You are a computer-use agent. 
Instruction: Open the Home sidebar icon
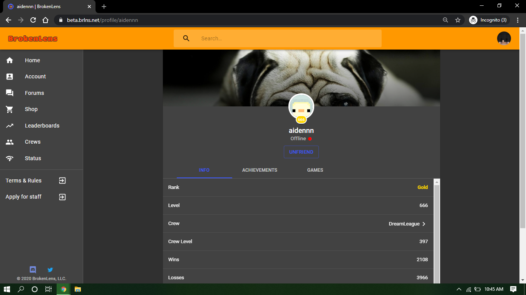point(10,60)
